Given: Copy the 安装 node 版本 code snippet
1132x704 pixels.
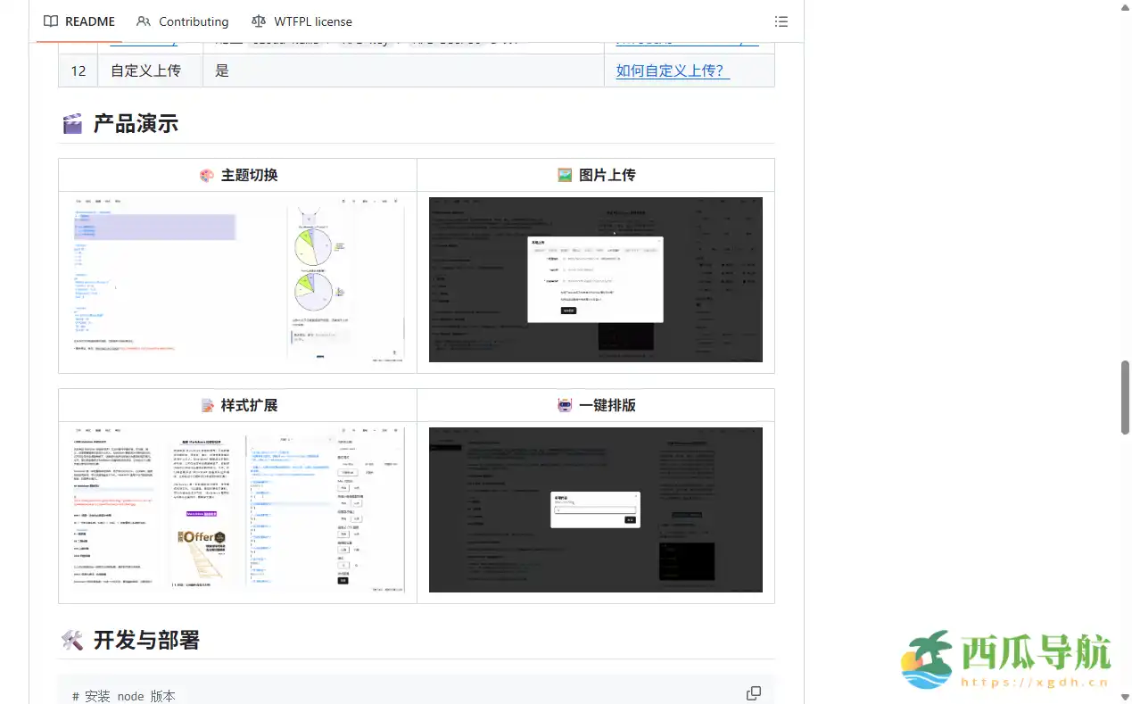Looking at the screenshot, I should [754, 692].
